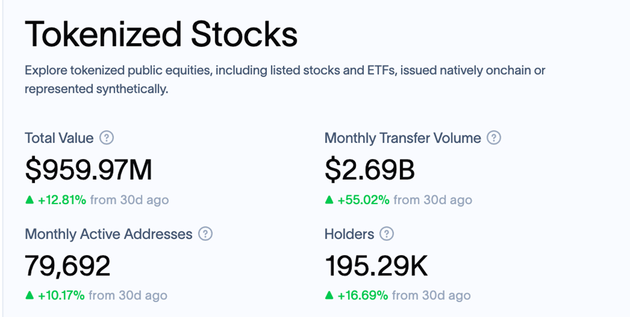
Task: Click help icon beside Monthly Active Addresses
Action: tap(205, 234)
